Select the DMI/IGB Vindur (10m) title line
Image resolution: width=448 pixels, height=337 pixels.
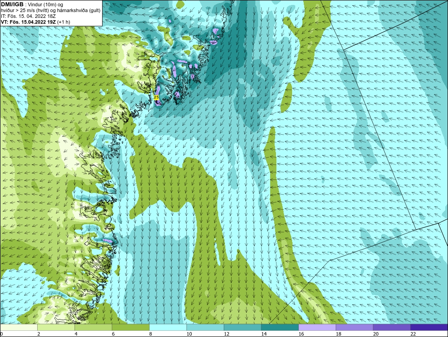tap(32, 4)
